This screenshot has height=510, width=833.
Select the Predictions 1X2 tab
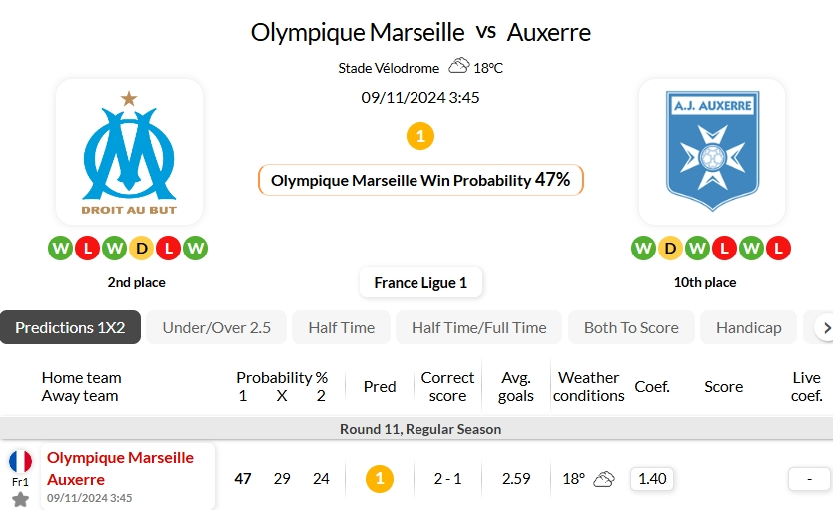point(70,327)
